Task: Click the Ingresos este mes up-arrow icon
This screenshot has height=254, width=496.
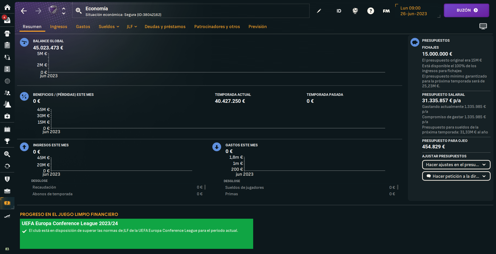Action: pos(24,147)
